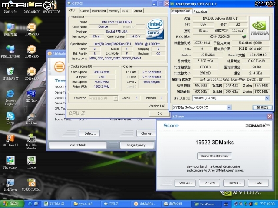The height and width of the screenshot is (208, 278).
Task: Click the Internet Explorer quick launch icon
Action: [30, 204]
